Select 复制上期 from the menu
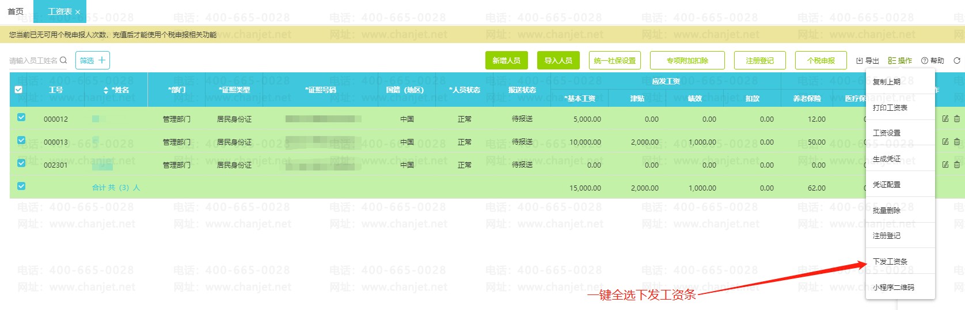This screenshot has height=310, width=965. (x=901, y=82)
